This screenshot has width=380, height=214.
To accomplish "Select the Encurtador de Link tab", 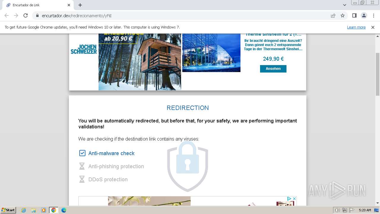I will [38, 5].
